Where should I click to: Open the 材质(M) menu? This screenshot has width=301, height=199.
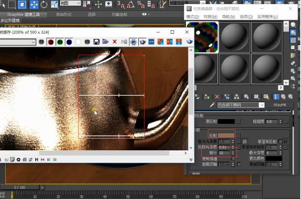tap(210, 17)
